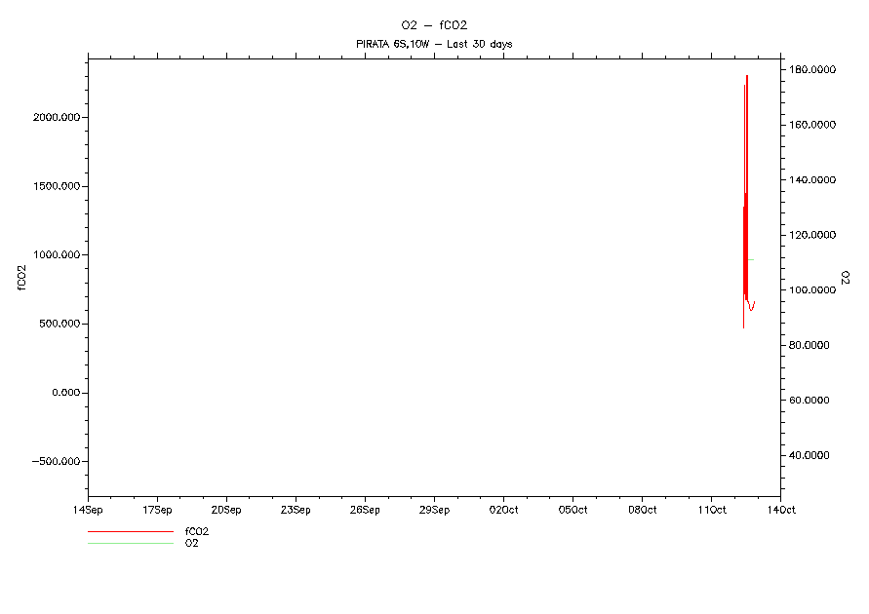This screenshot has width=869, height=614.
Task: Select the "PIRATA 6S,10W – Last 30 days" subtitle
Action: point(434,44)
